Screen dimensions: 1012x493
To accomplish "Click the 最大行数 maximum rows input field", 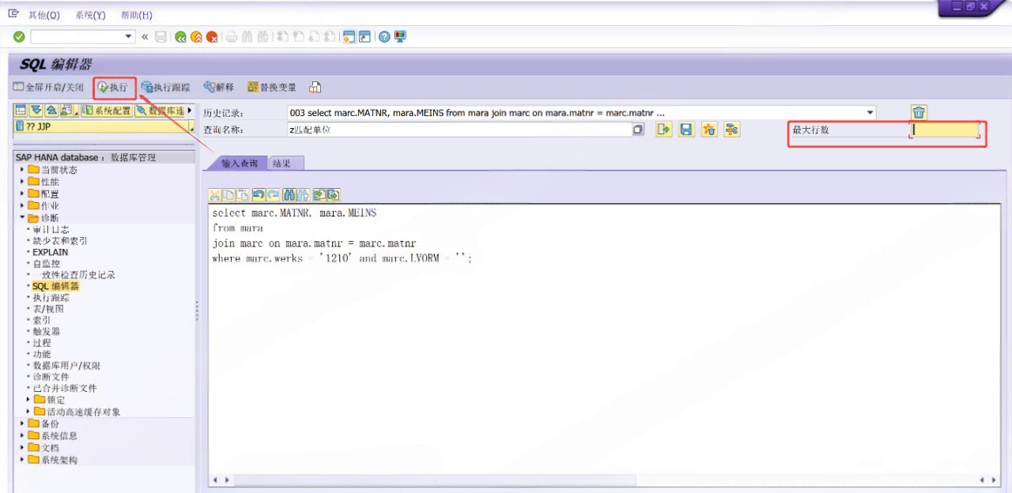I will (945, 130).
